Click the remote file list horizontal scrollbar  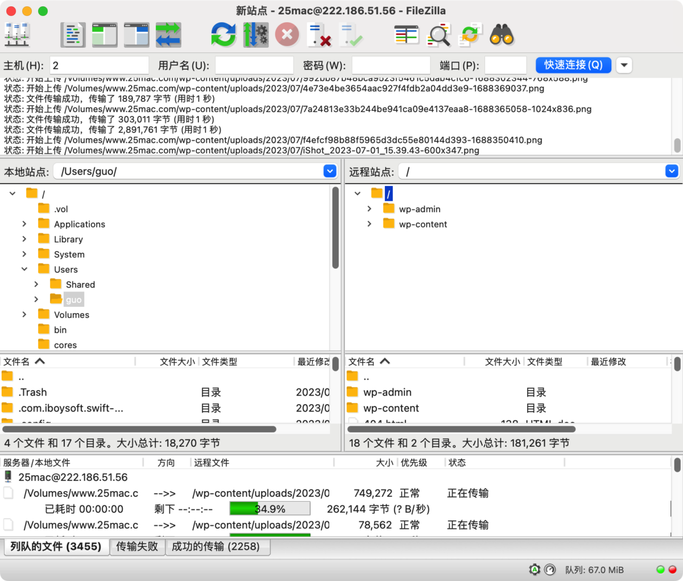(462, 429)
